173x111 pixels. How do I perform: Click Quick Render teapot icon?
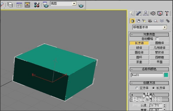(81, 6)
